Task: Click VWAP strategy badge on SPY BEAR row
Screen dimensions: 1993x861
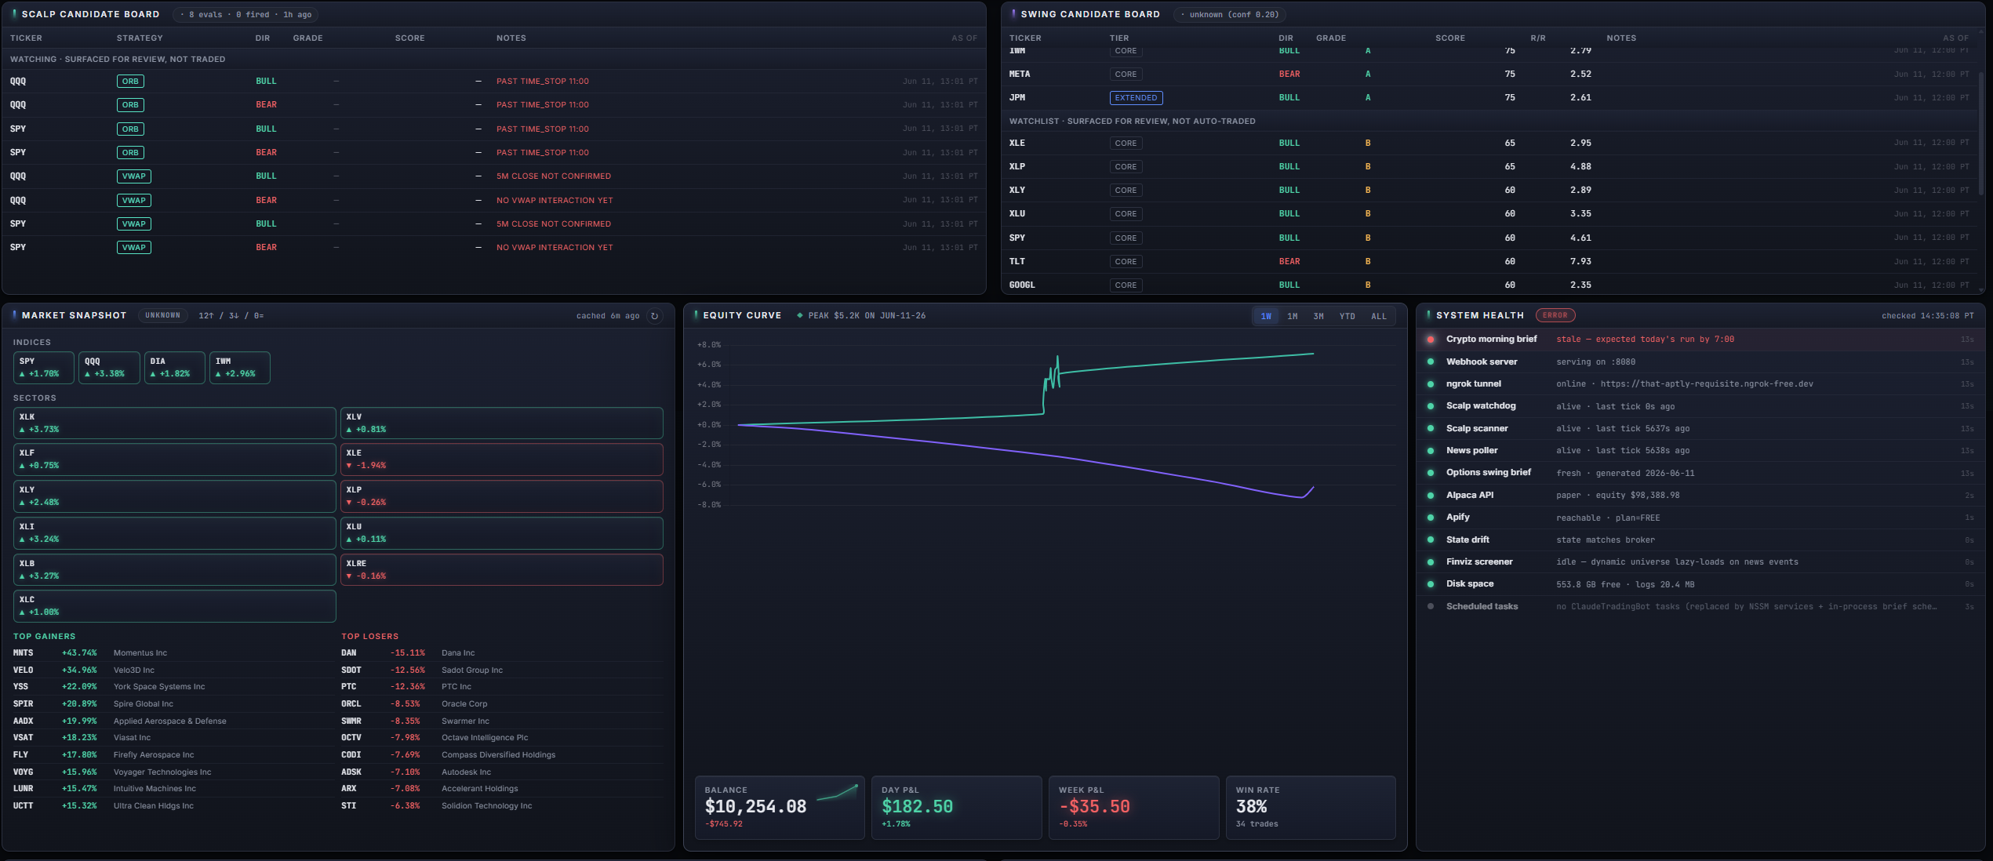Action: 134,248
